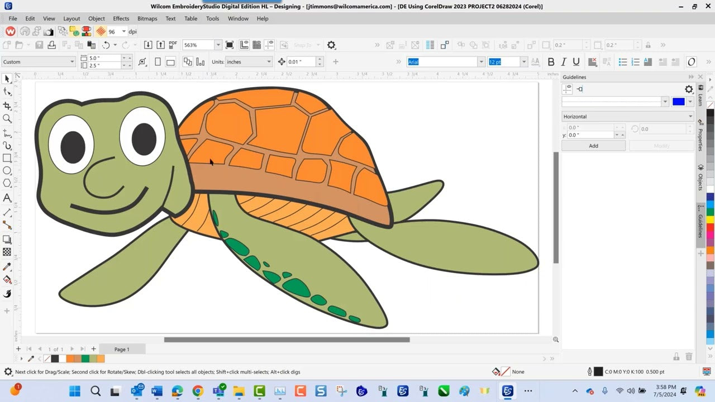Image resolution: width=715 pixels, height=402 pixels.
Task: Click the Page 1 tab
Action: (x=122, y=349)
